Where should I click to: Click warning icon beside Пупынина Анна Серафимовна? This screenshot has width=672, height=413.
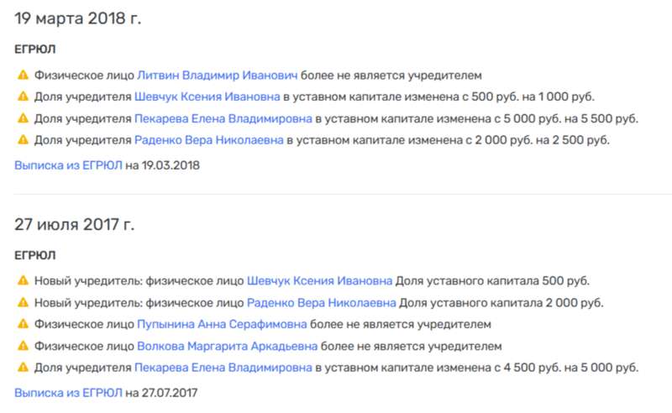(21, 323)
